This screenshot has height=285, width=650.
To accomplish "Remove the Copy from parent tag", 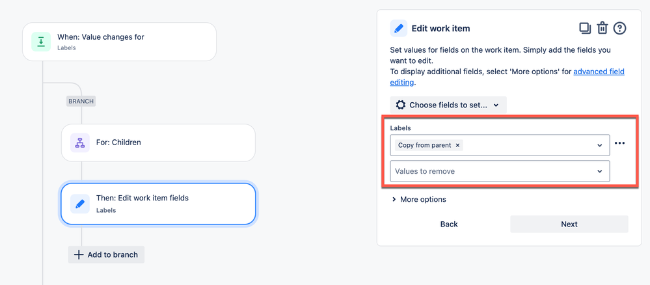I will 457,145.
